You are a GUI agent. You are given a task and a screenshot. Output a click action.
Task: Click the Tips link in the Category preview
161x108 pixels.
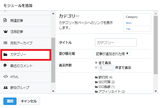pos(128,29)
